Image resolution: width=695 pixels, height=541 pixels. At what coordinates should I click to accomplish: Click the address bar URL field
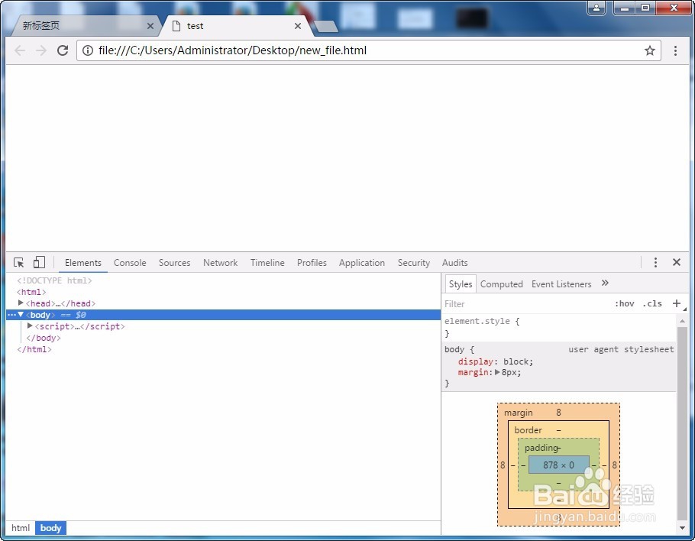coord(369,50)
